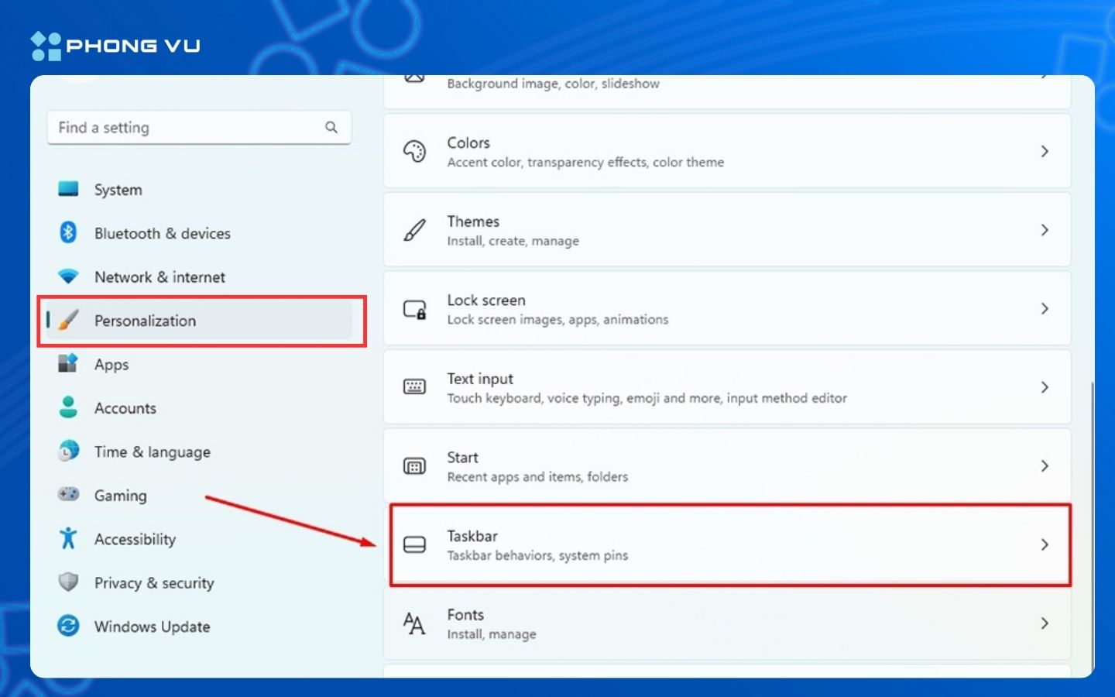The width and height of the screenshot is (1115, 697).
Task: Select the Colors palette icon
Action: (x=416, y=151)
